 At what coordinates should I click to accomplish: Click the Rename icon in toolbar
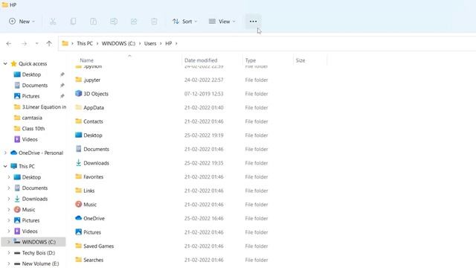[x=114, y=22]
